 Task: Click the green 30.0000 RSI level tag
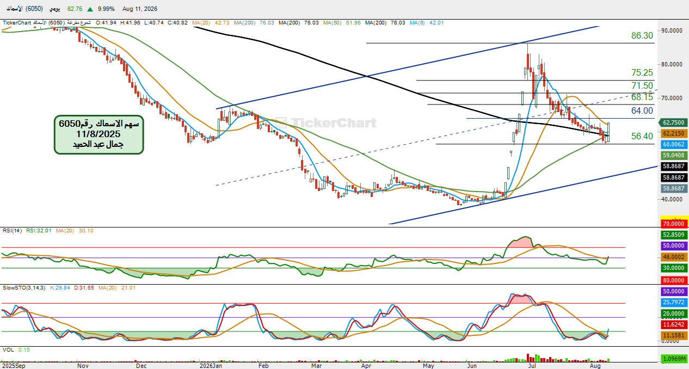(x=674, y=268)
